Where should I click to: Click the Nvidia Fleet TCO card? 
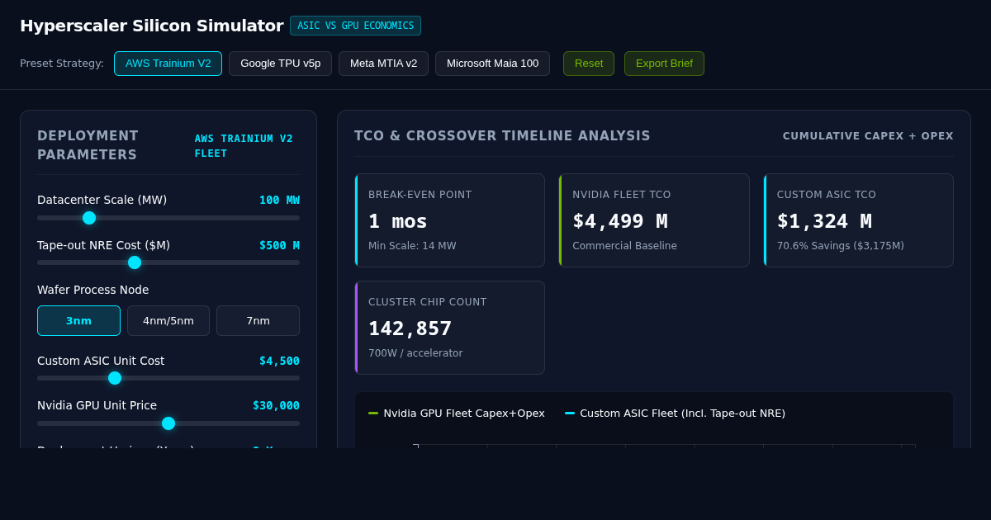(x=654, y=220)
